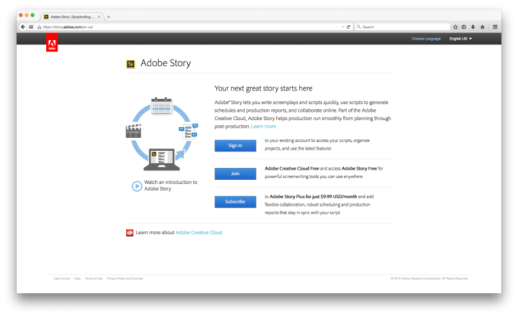The image size is (518, 317).
Task: Open the Adobe Creative Cloud link
Action: coord(199,232)
